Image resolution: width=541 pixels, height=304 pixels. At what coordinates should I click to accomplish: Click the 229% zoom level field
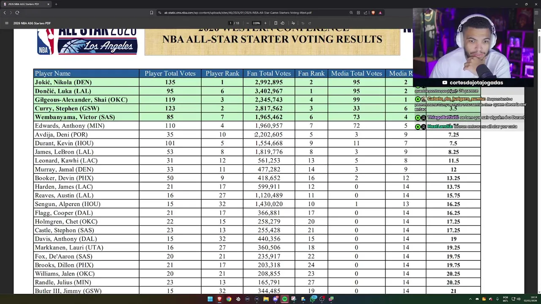point(256,23)
